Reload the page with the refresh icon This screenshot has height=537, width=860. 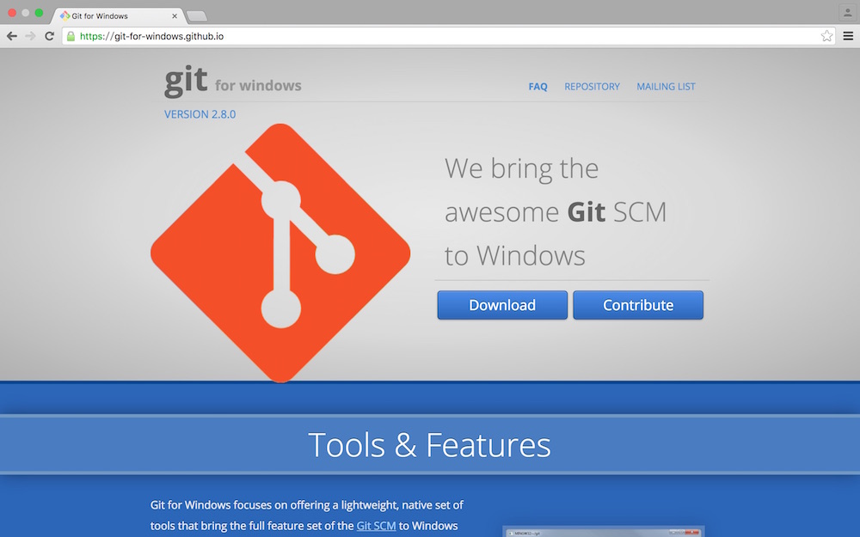pos(49,36)
